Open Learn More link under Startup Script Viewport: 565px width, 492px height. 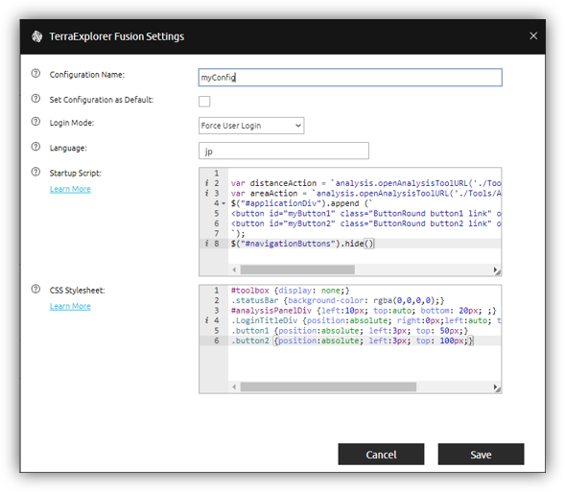(70, 189)
